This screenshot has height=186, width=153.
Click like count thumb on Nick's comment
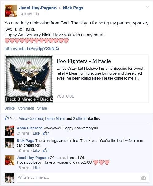click(45, 150)
